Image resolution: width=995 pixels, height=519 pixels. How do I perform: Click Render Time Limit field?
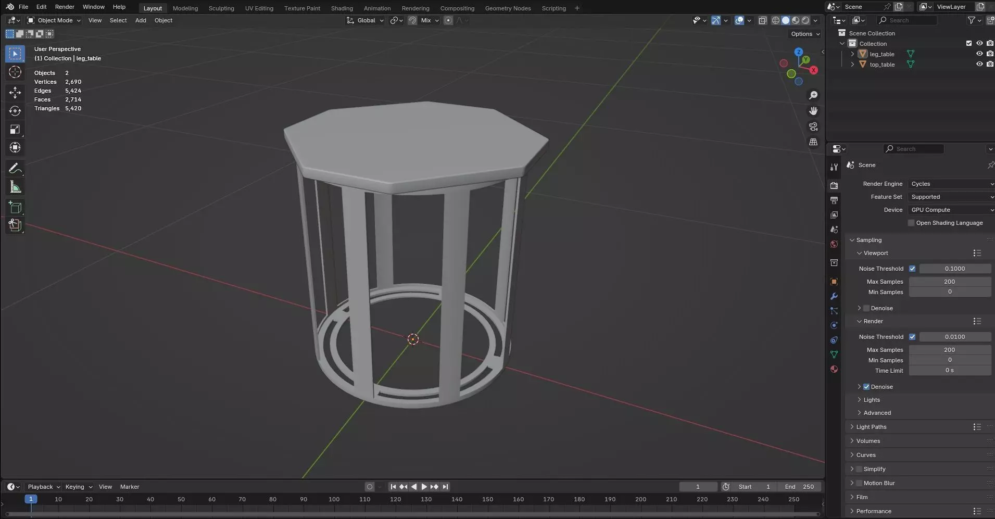click(x=950, y=371)
